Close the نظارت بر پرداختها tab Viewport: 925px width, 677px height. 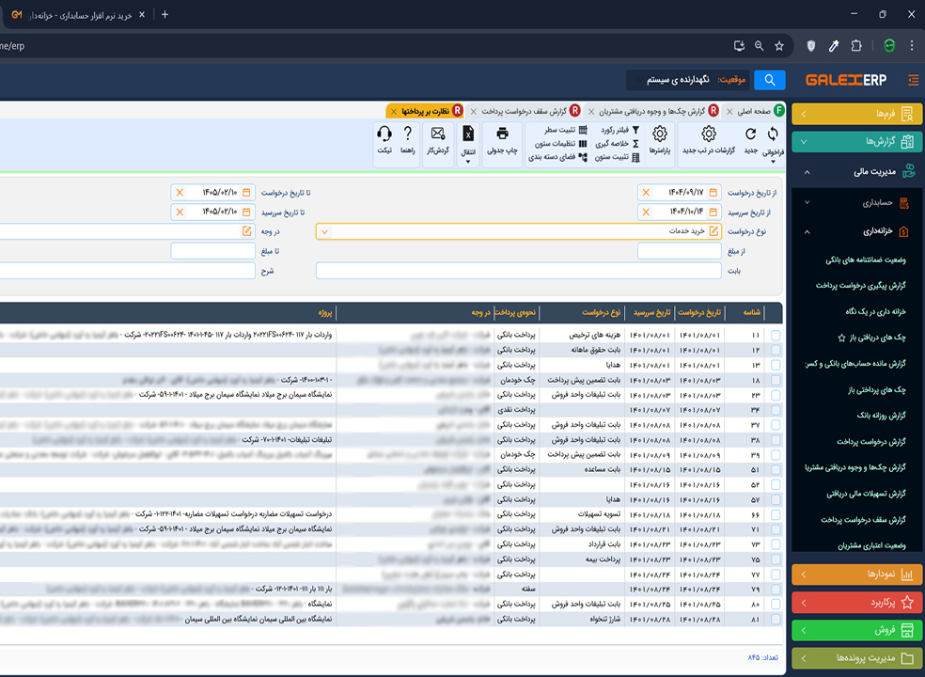point(394,112)
